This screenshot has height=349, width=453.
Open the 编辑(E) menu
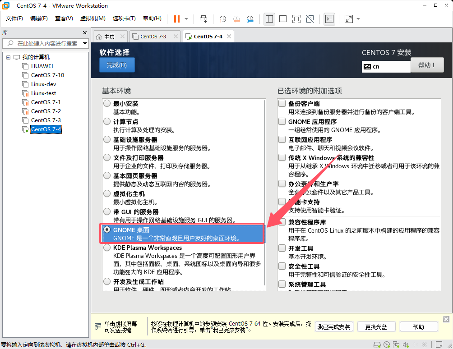click(39, 19)
